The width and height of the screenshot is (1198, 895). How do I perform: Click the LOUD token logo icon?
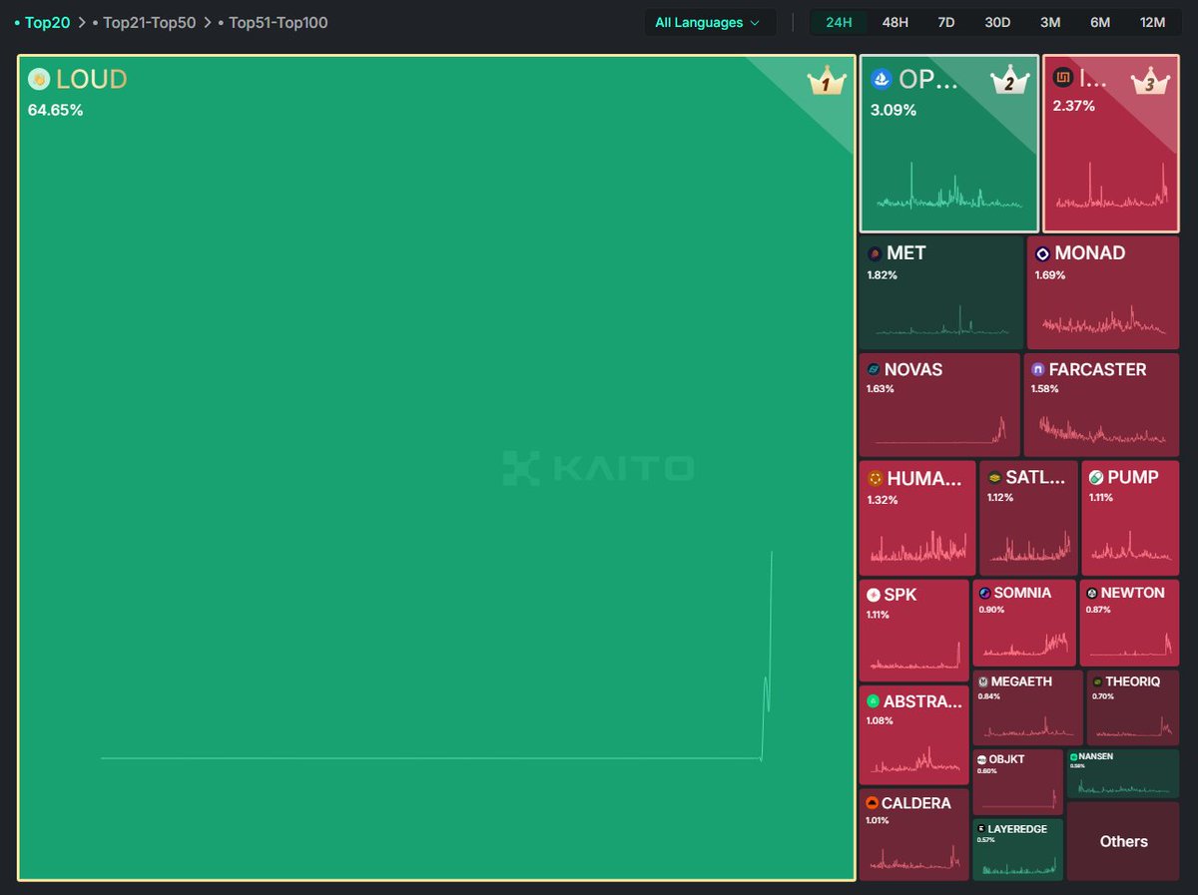point(39,79)
